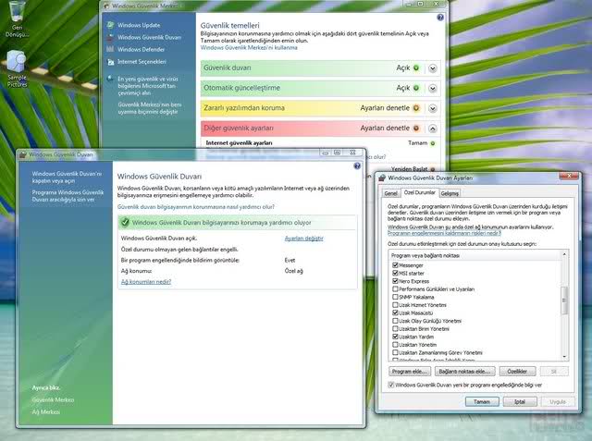Viewport: 592px width, 441px height.
Task: Check Uzaktan Zamanlanmış Görev Yönetimi checkbox
Action: pos(395,352)
